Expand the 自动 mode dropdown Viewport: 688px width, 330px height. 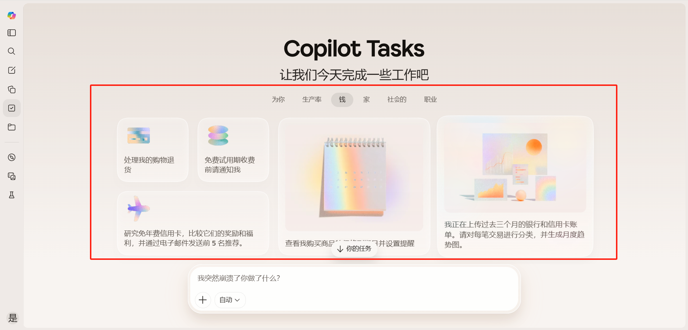[230, 300]
